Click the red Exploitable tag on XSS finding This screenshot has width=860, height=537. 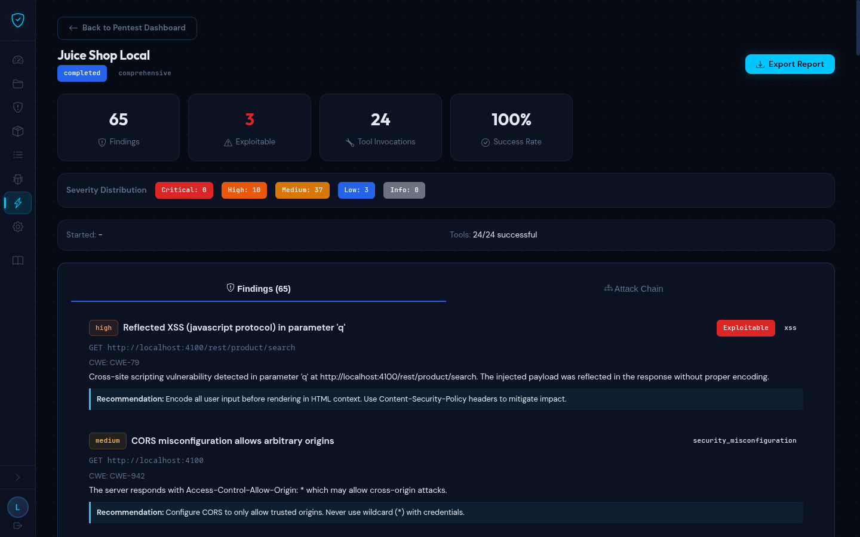click(x=745, y=328)
